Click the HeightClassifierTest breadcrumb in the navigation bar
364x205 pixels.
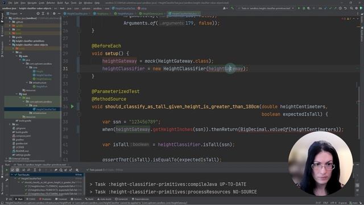tap(124, 8)
